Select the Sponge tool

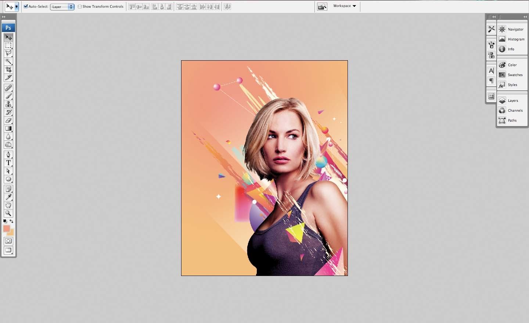pos(8,144)
